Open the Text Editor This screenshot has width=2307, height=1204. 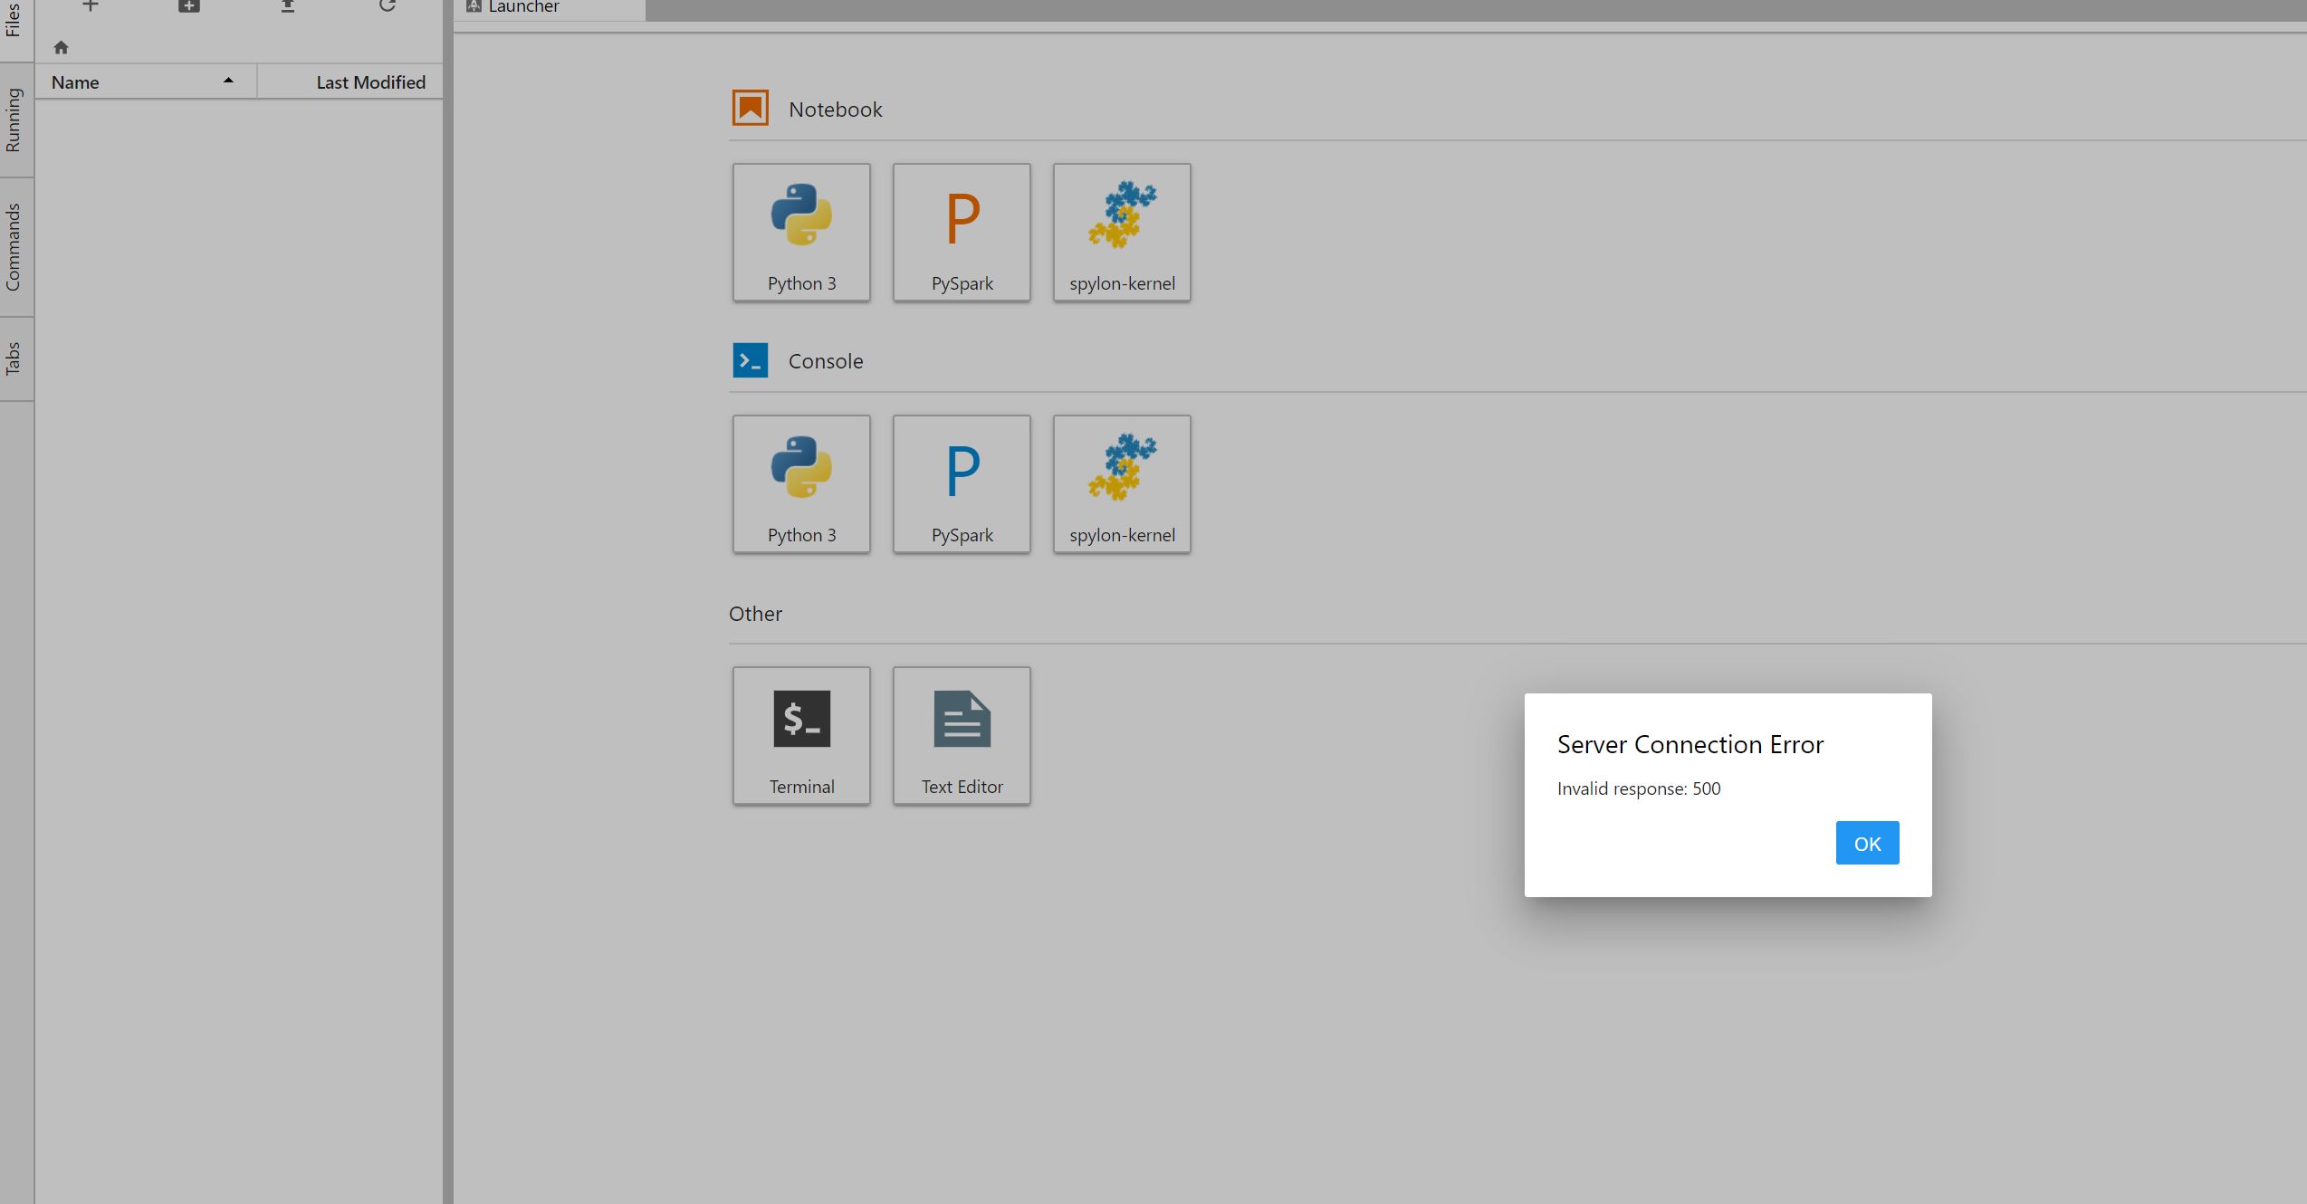tap(961, 734)
